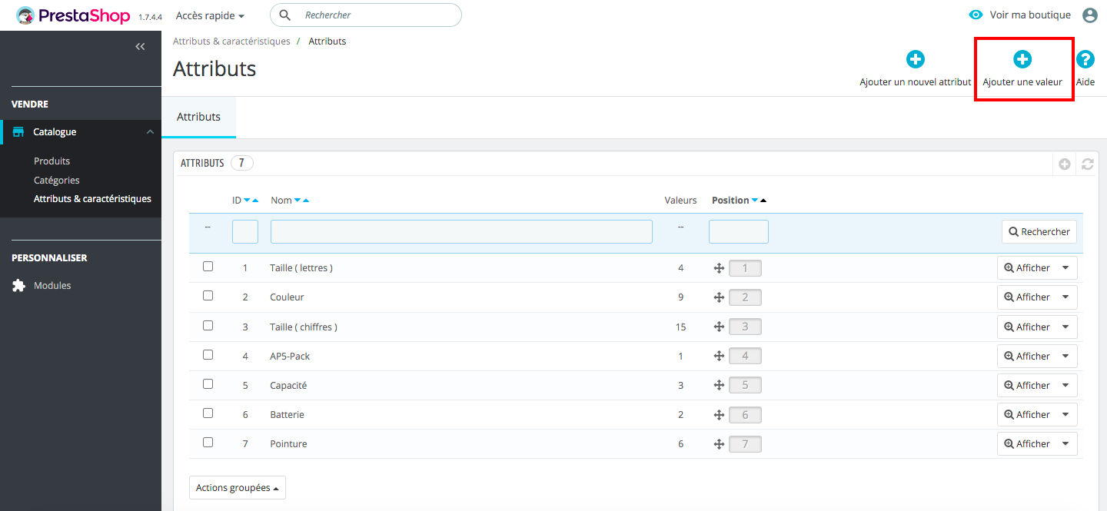Focus the Nom filter field
The height and width of the screenshot is (511, 1107).
pyautogui.click(x=461, y=232)
